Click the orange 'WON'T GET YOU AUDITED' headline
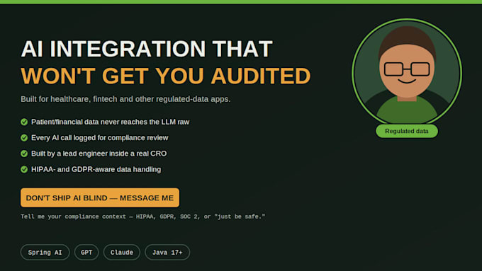Viewport: 482px width, 271px height. pos(166,76)
